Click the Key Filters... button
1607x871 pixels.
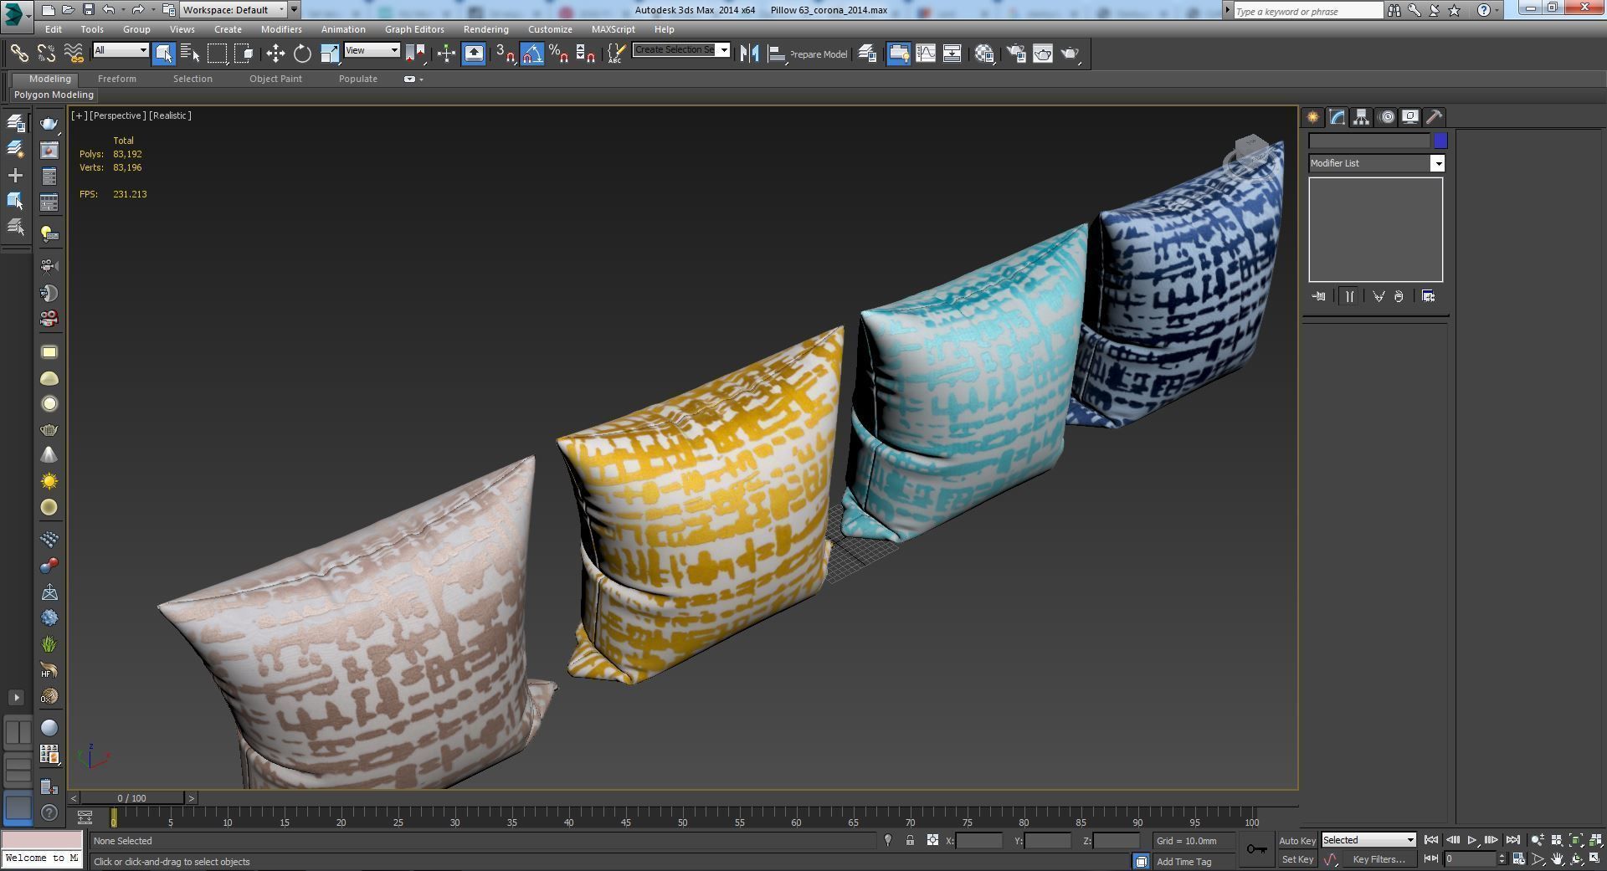point(1379,859)
